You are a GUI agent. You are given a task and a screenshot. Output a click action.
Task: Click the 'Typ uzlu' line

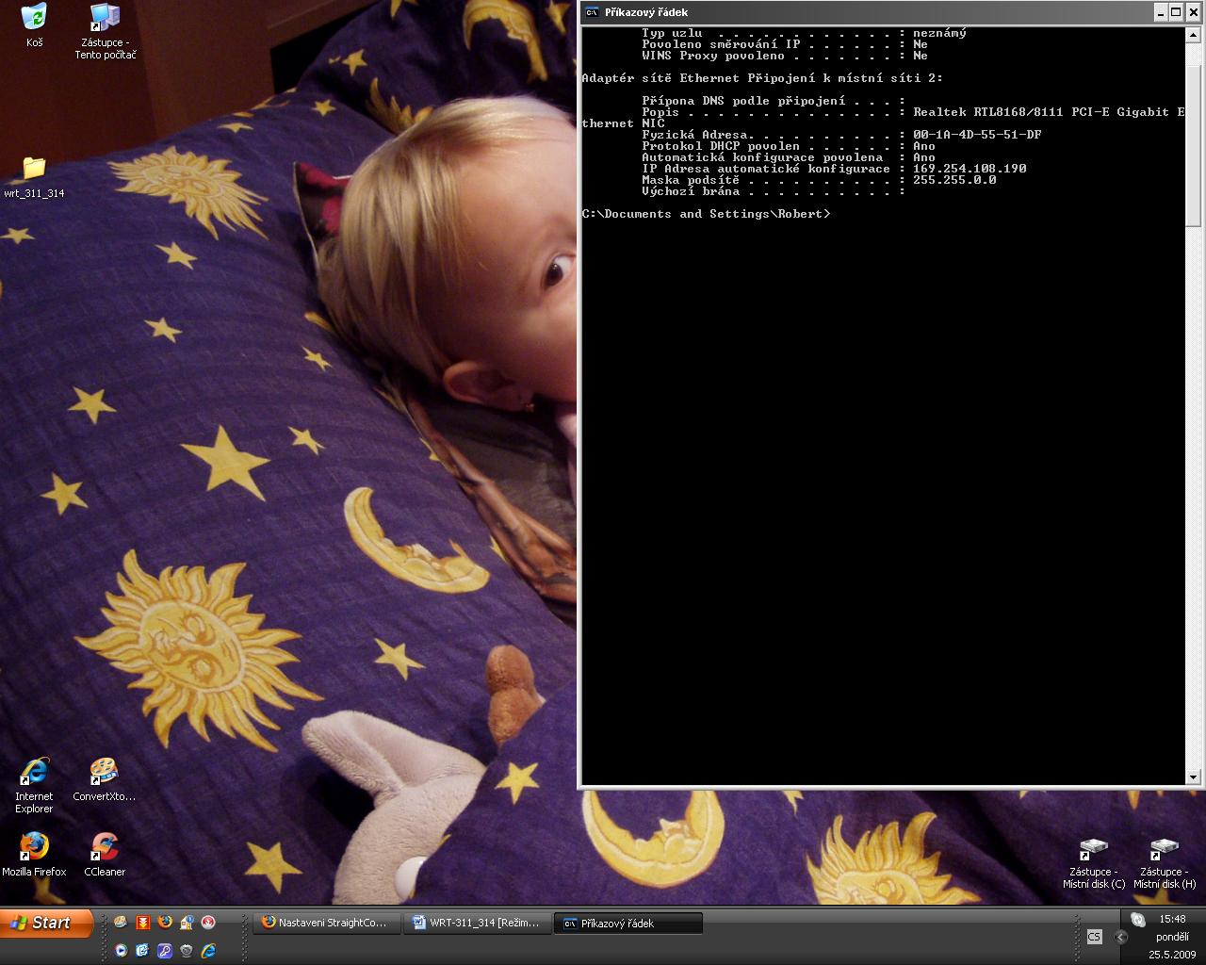pos(804,33)
